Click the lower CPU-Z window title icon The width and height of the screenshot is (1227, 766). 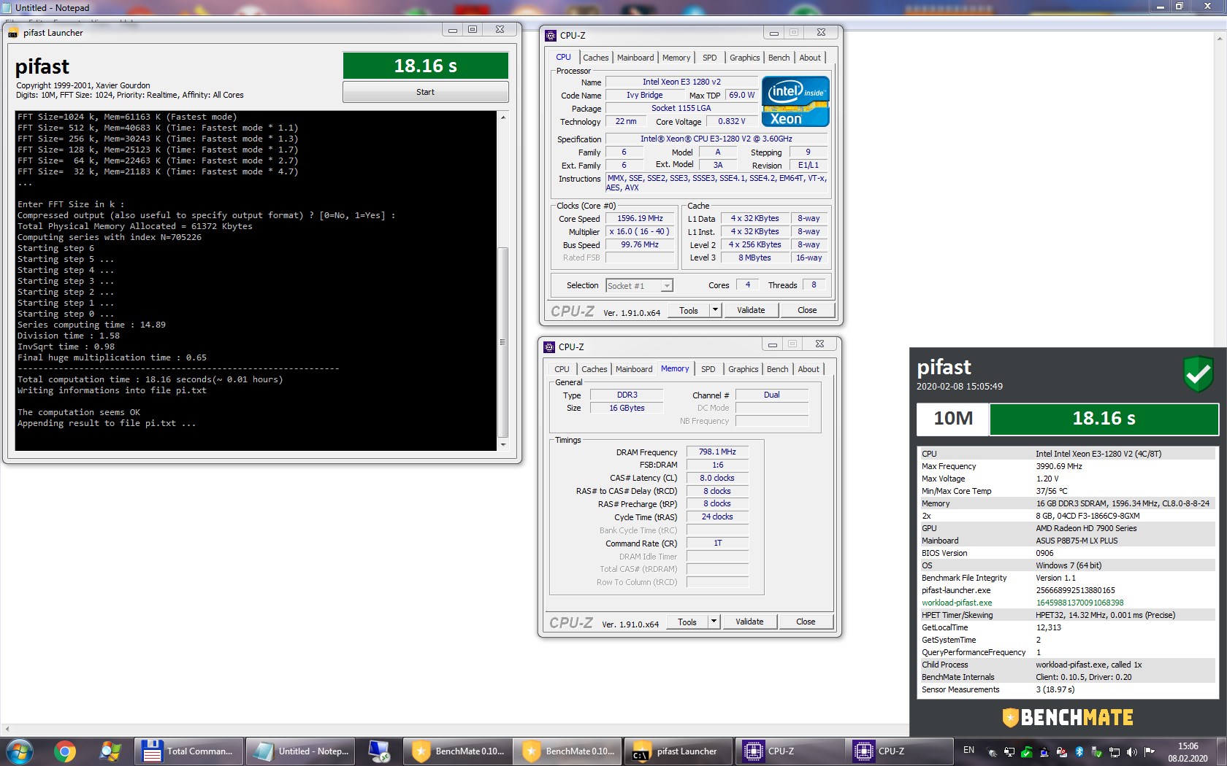[549, 347]
